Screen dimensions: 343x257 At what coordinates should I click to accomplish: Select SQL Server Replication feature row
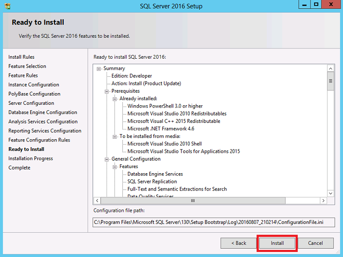click(x=152, y=182)
